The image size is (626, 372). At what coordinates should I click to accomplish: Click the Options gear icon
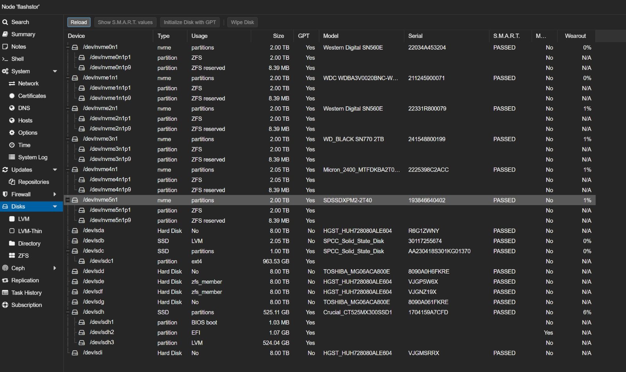[12, 133]
